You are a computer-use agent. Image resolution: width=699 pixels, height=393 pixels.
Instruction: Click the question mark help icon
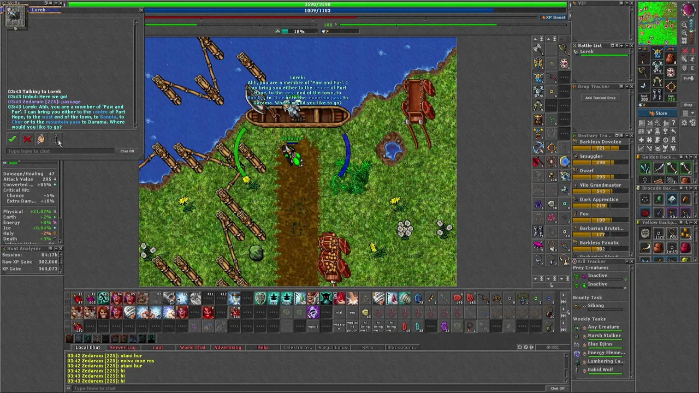(x=673, y=123)
